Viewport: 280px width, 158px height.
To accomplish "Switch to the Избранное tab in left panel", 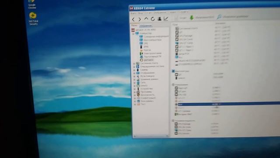I will pos(146,26).
